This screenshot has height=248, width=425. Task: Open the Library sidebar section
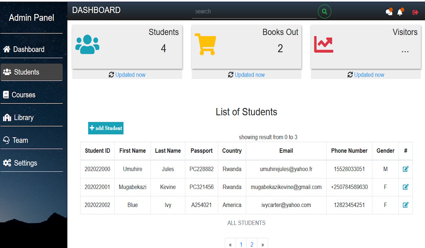[x=23, y=118]
